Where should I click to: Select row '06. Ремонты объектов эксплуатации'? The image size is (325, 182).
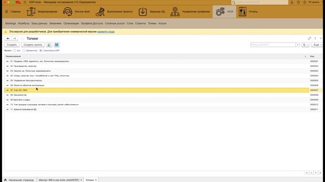point(156,85)
